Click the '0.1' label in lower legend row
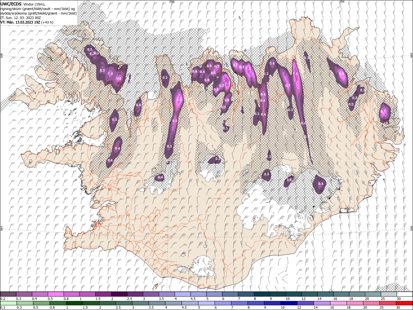The image size is (413, 310). (3, 308)
